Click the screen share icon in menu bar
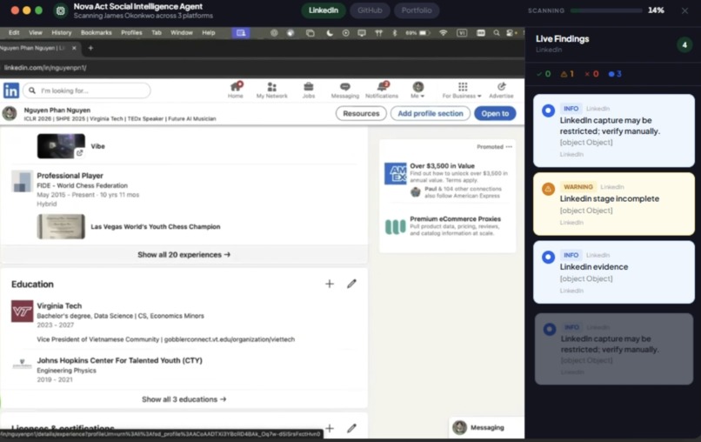 (241, 33)
